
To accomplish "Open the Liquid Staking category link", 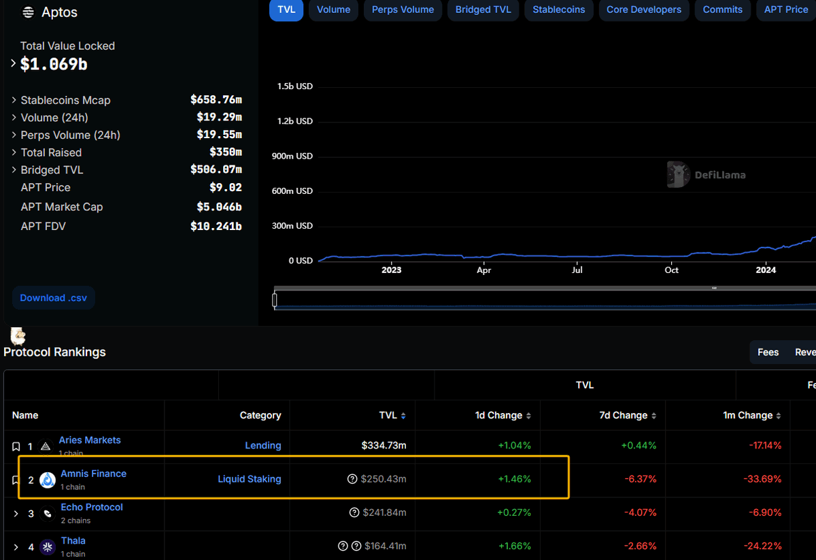I will [250, 479].
